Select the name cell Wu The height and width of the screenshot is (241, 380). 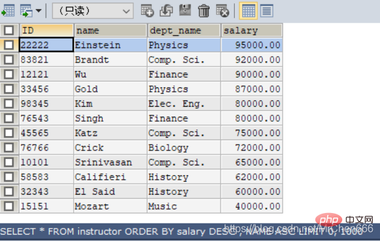click(x=110, y=74)
